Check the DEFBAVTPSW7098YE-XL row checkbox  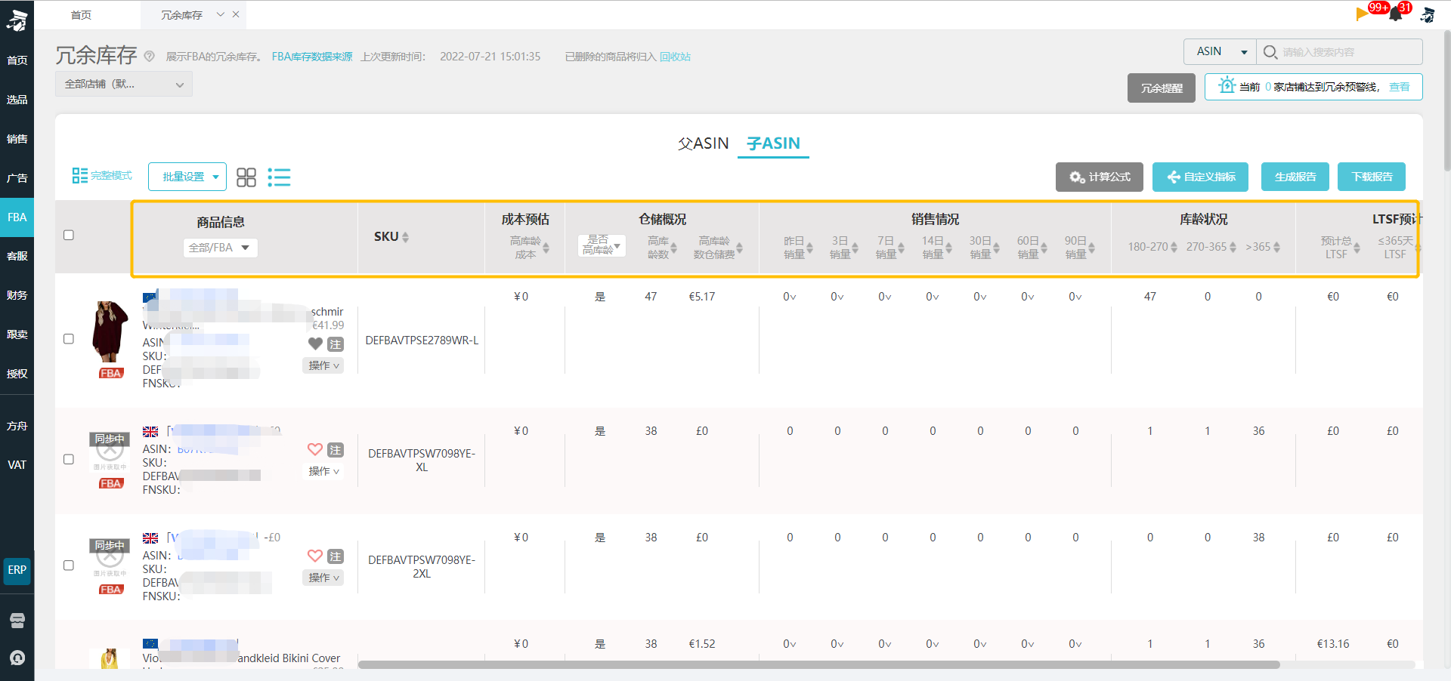[x=69, y=459]
